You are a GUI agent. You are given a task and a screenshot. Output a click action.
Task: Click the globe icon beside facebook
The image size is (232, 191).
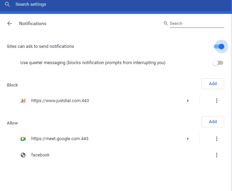coord(23,155)
